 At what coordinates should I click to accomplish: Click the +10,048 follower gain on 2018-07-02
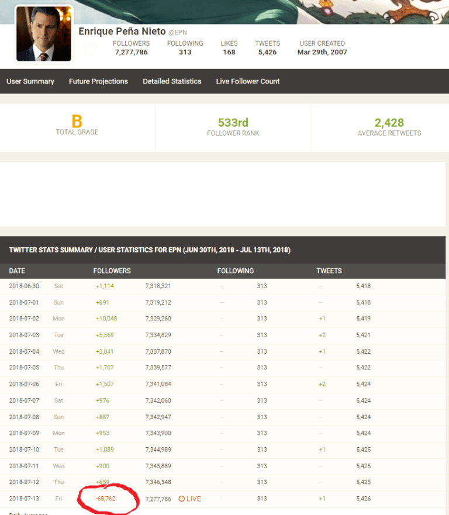tap(106, 319)
